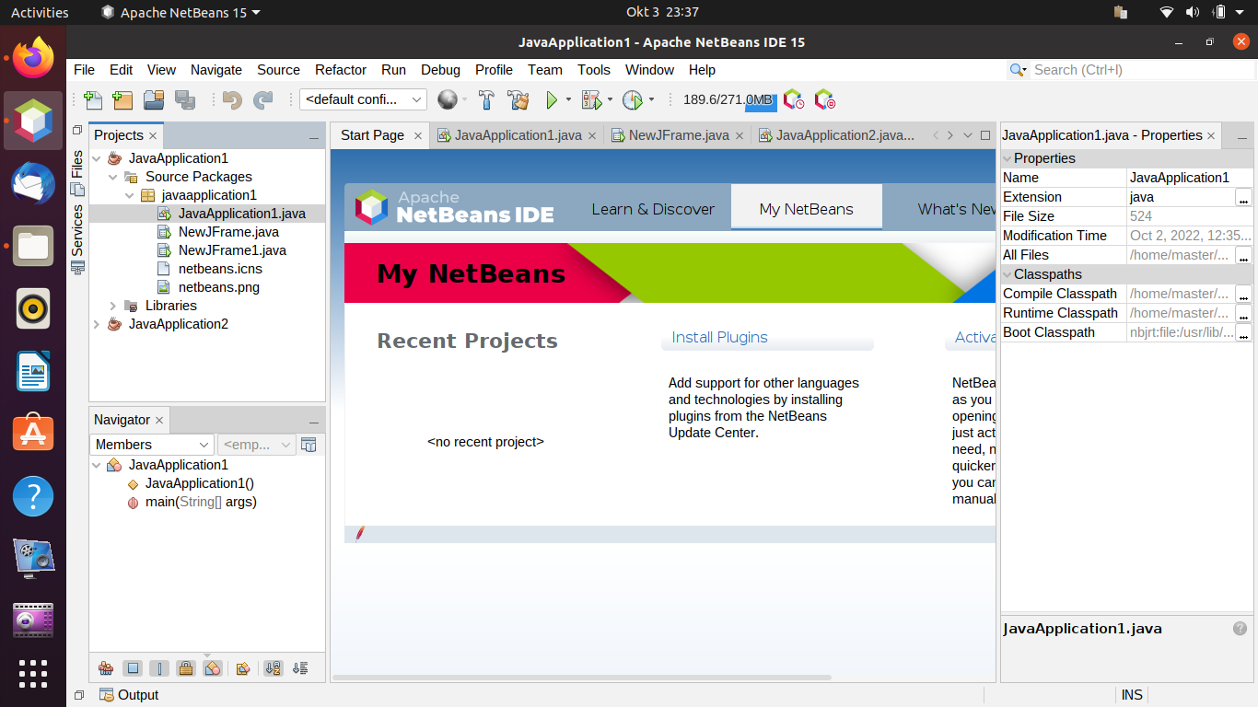Open the default config dropdown
1258x707 pixels.
(x=363, y=99)
